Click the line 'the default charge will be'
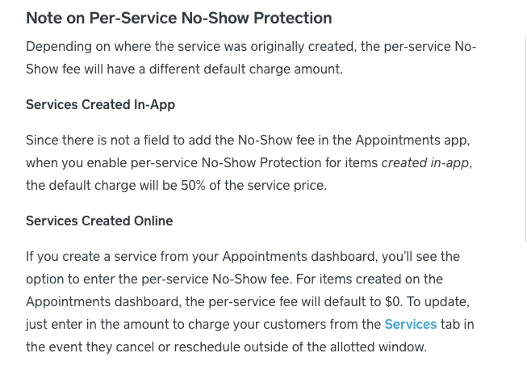This screenshot has width=527, height=374. point(177,185)
